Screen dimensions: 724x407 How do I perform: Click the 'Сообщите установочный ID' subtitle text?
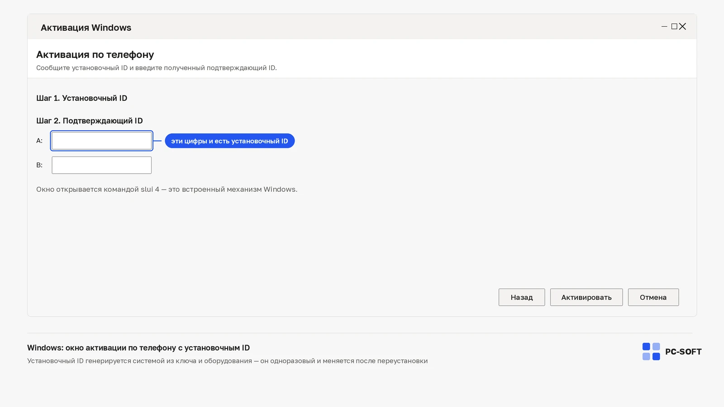157,68
